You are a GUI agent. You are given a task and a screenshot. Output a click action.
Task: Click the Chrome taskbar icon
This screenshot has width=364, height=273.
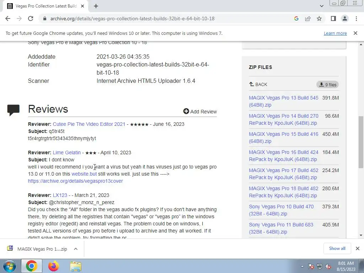32,266
